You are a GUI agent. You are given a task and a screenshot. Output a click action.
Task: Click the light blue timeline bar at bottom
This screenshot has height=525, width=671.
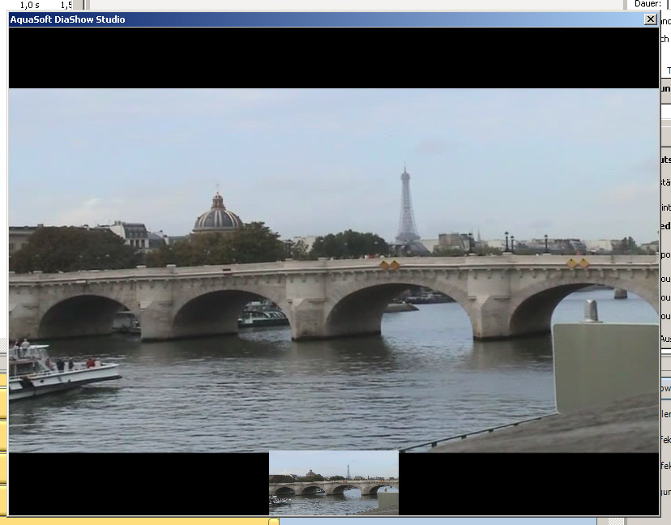[438, 521]
